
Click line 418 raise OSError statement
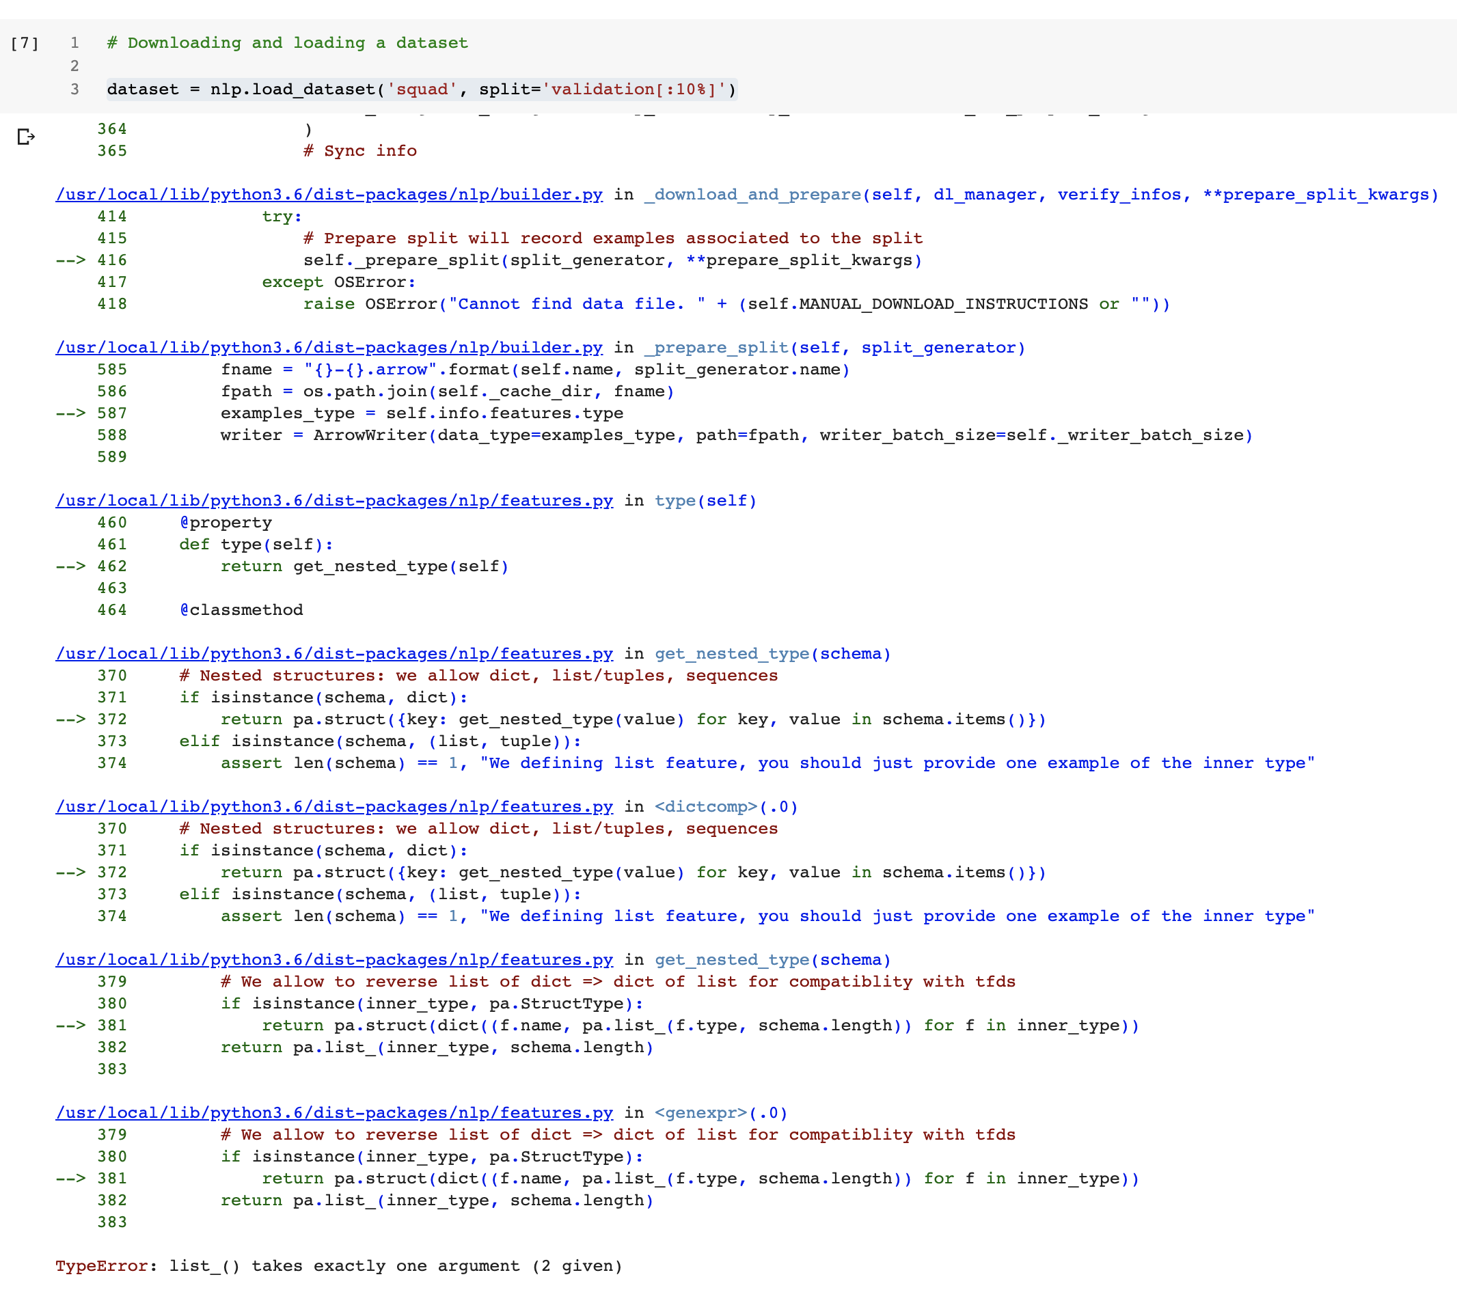point(736,304)
